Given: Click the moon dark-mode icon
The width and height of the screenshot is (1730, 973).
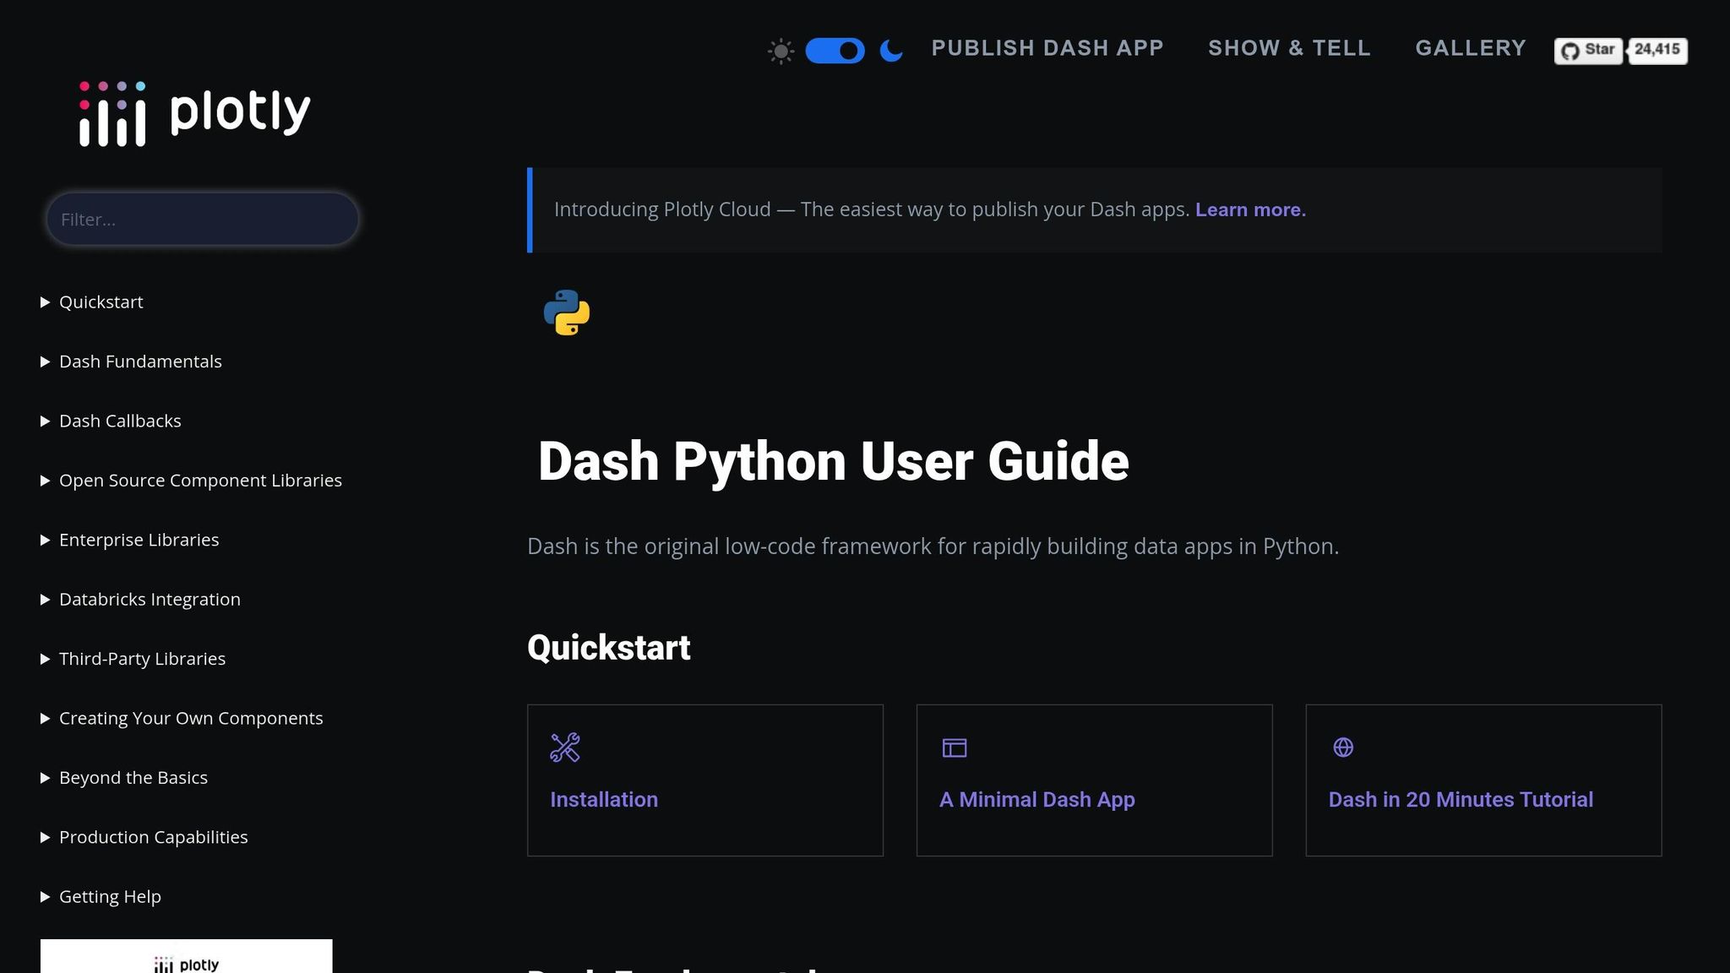Looking at the screenshot, I should 891,52.
